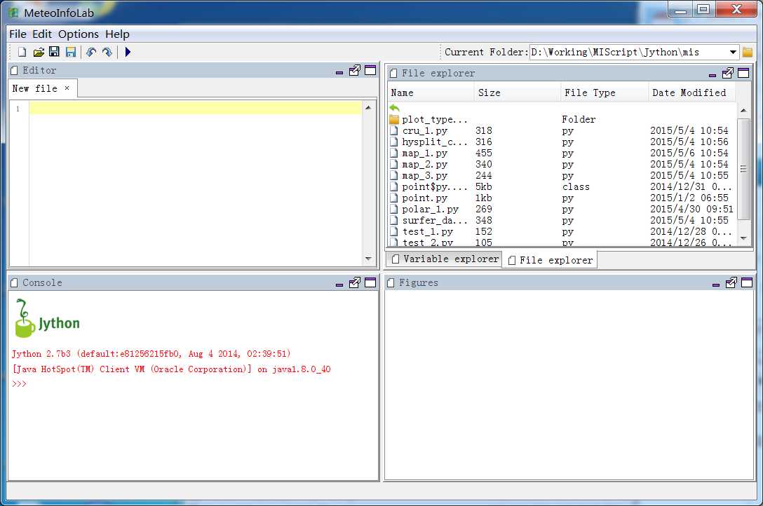The width and height of the screenshot is (763, 506).
Task: Select the map_1.py file
Action: coord(562,153)
